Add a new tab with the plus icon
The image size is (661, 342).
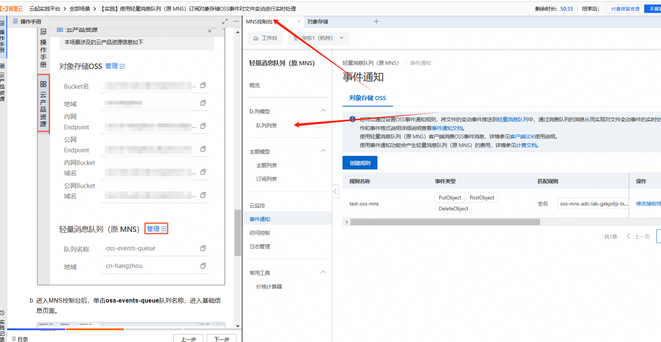[376, 22]
